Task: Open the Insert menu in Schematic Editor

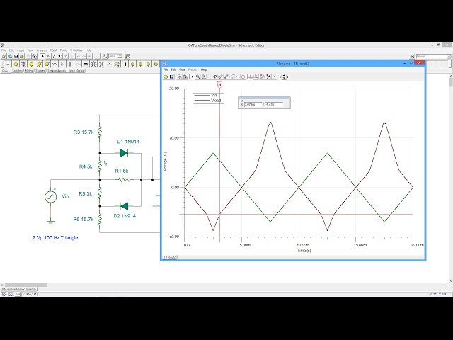Action: (x=21, y=50)
